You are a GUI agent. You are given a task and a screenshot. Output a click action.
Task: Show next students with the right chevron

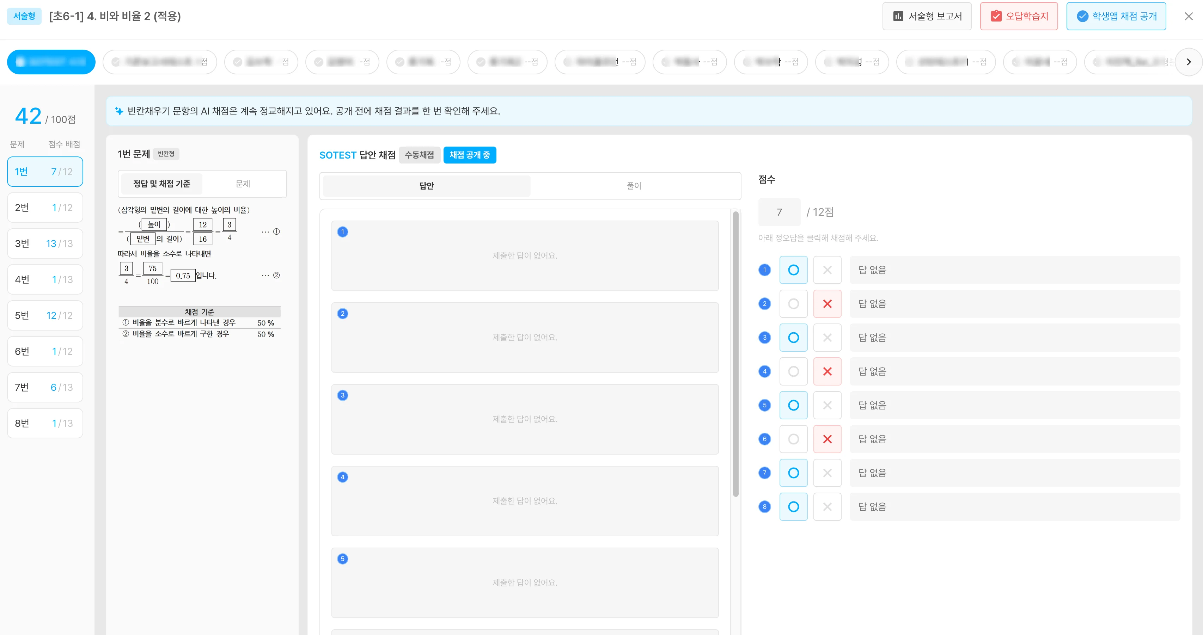(x=1189, y=62)
